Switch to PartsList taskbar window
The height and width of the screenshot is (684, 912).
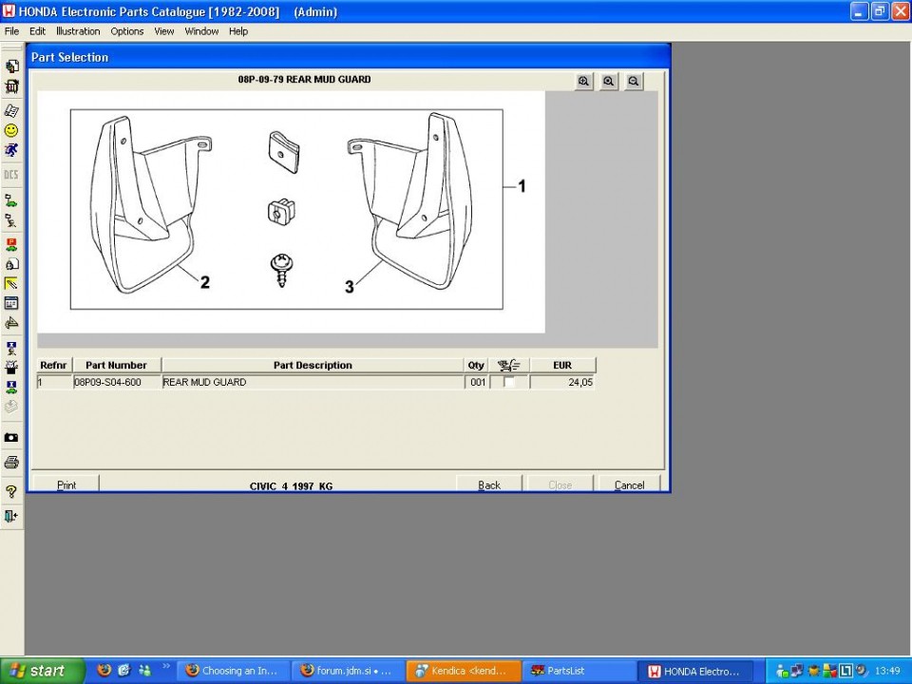(x=577, y=672)
